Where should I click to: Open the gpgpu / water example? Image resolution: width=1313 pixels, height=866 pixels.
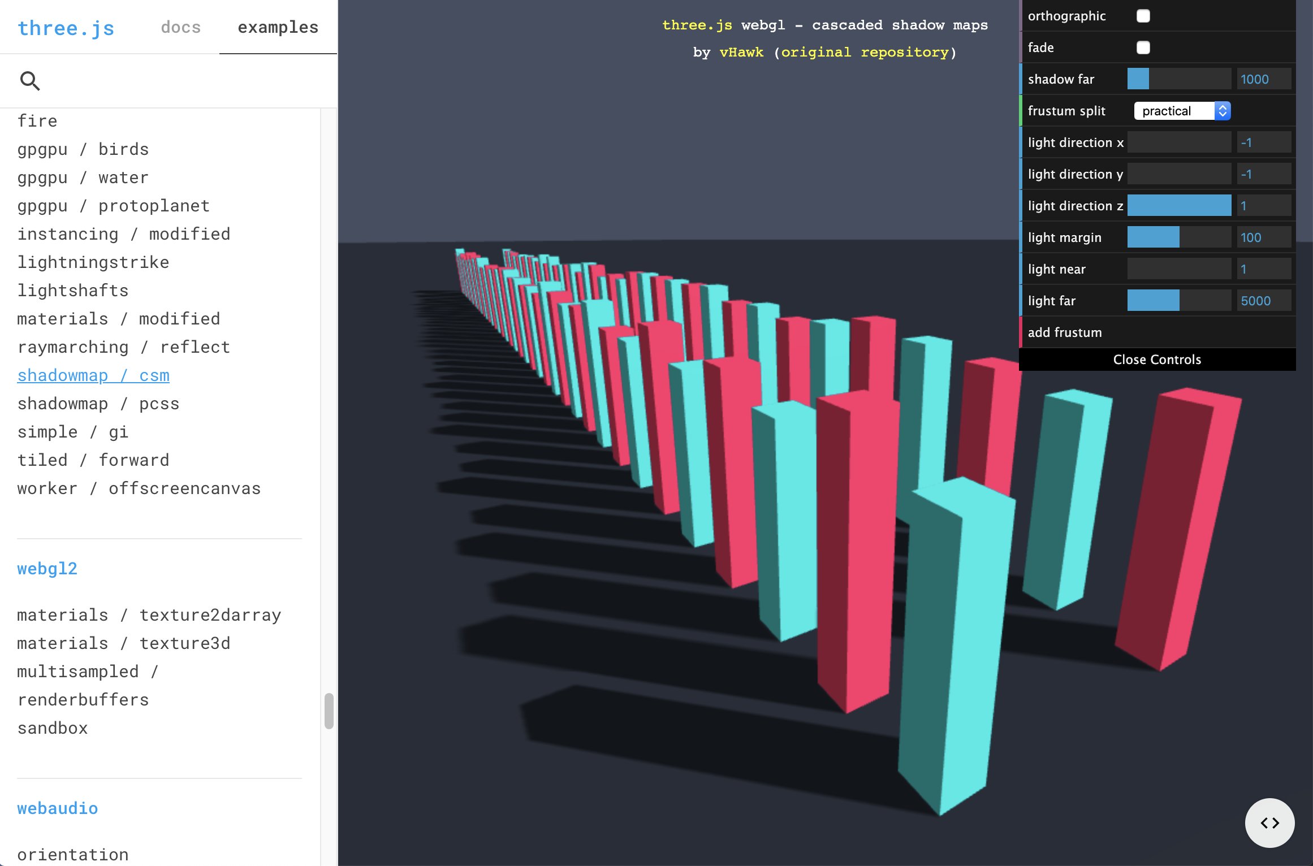(x=83, y=177)
